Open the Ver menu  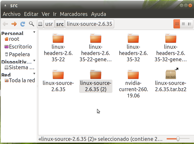pos(46,14)
